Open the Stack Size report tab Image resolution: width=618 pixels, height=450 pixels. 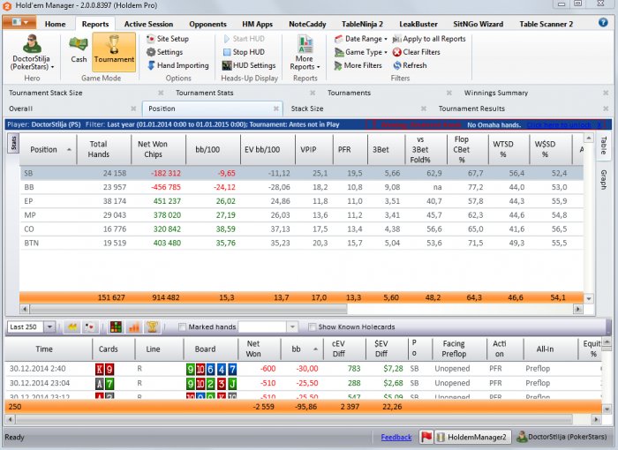click(x=307, y=109)
